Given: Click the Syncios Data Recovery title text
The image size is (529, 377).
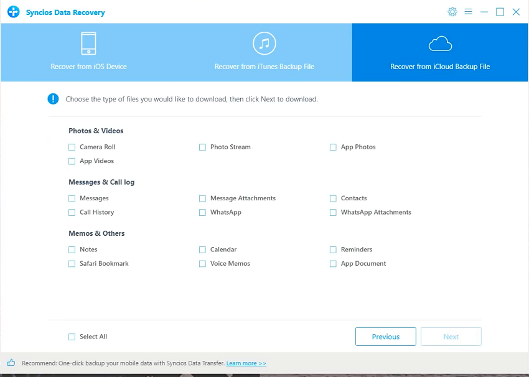Looking at the screenshot, I should [65, 12].
